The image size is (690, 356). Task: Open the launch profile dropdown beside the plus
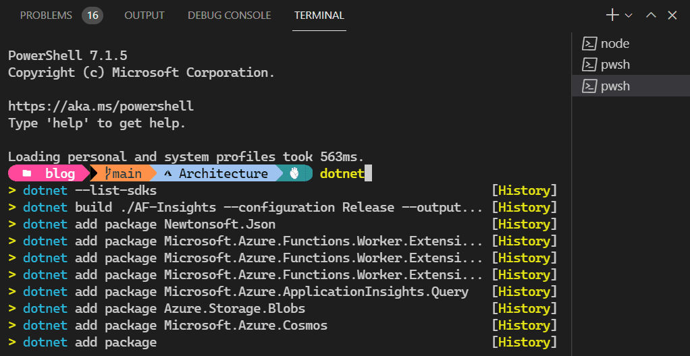pos(629,16)
